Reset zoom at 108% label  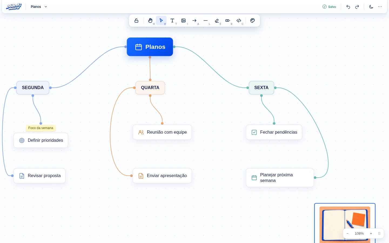tap(359, 234)
